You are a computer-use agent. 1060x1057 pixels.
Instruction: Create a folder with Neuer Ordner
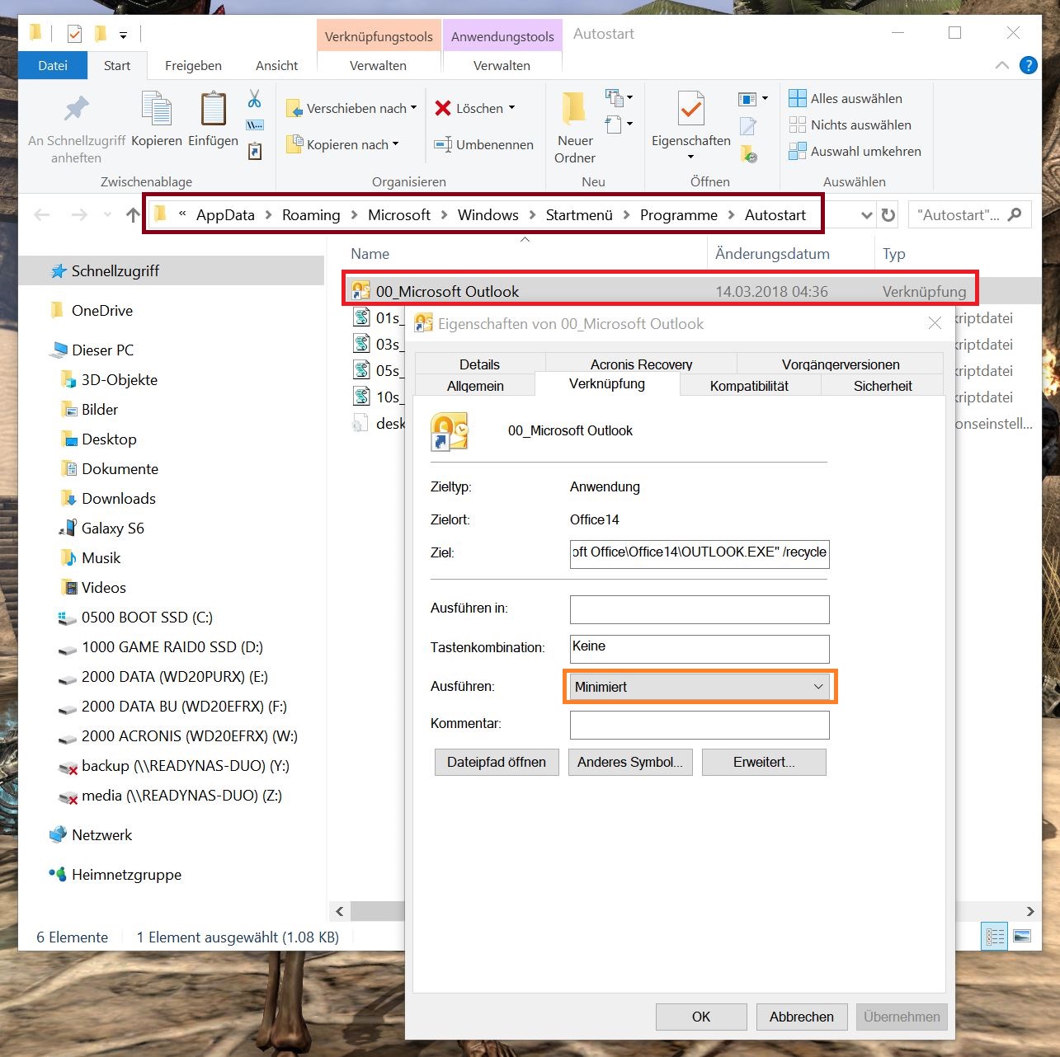point(575,128)
